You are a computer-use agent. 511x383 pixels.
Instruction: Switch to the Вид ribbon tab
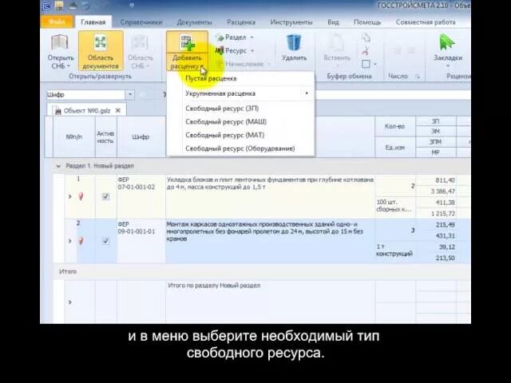[x=333, y=22]
